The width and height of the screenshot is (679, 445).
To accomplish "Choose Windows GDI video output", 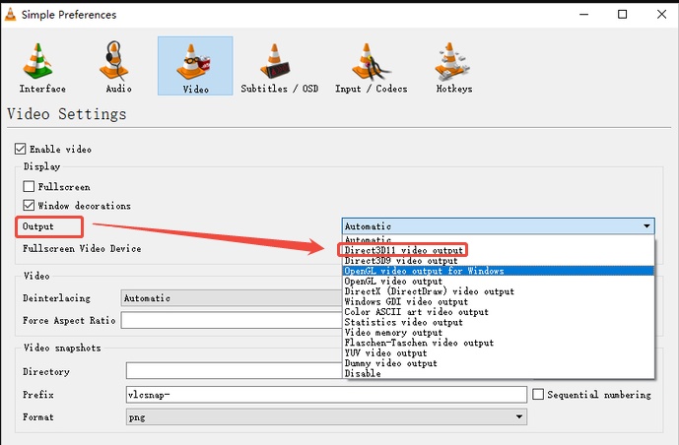I will click(x=498, y=302).
